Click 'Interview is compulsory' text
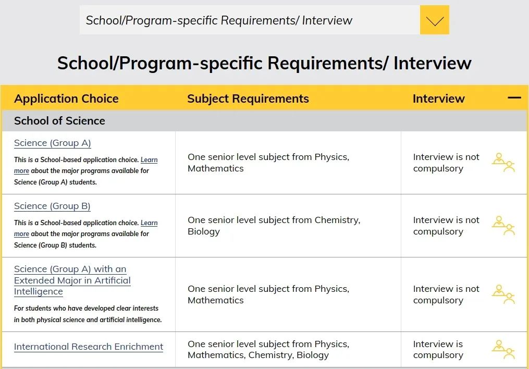 click(x=438, y=349)
